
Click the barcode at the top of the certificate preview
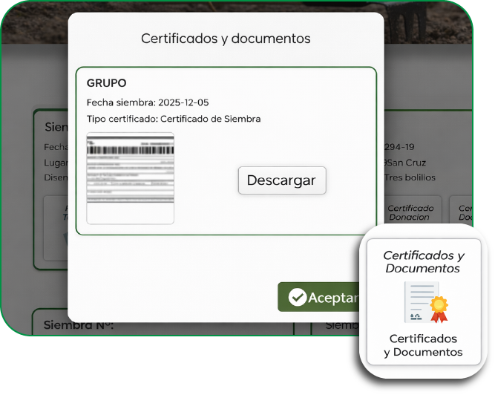131,149
